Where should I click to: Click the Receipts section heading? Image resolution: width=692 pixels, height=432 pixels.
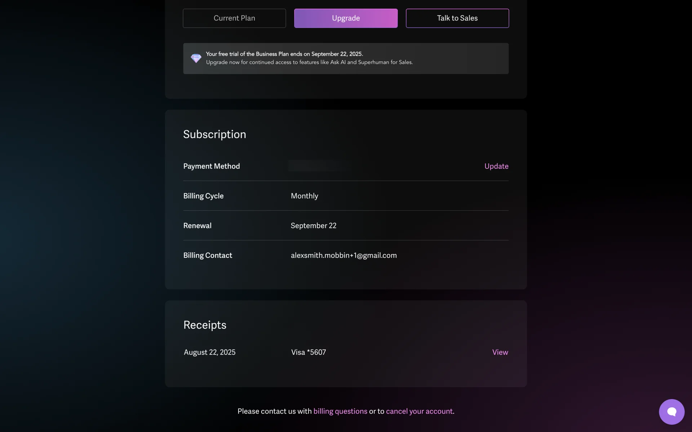pyautogui.click(x=205, y=325)
